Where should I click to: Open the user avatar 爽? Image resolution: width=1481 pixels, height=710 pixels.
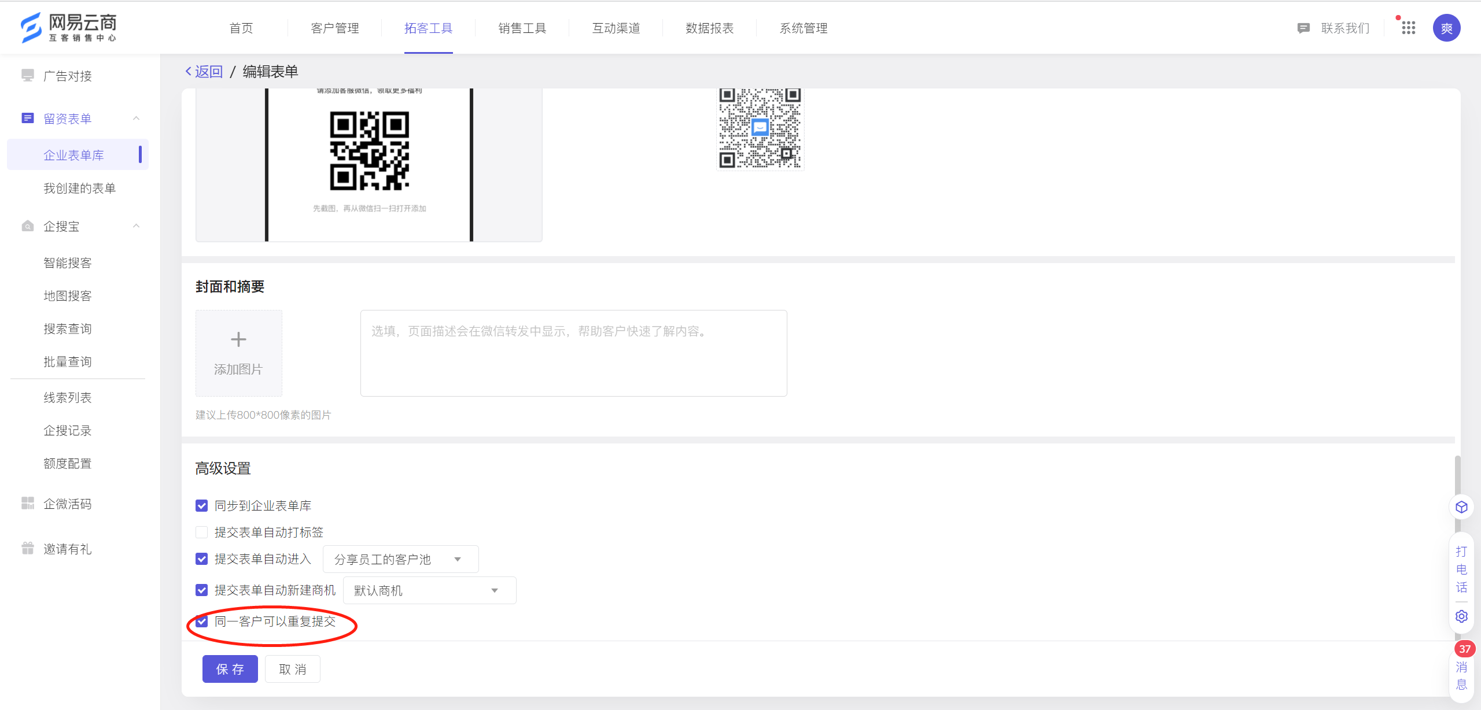pos(1446,28)
